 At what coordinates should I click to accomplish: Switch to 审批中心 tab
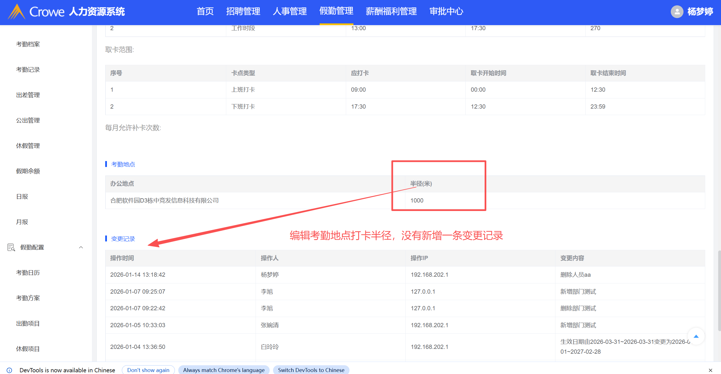(446, 12)
